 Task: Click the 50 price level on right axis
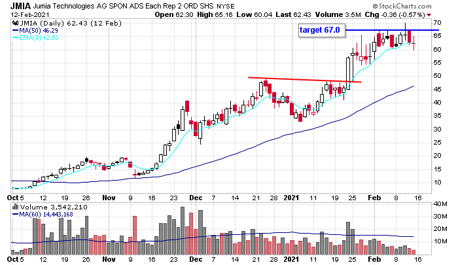[x=437, y=76]
